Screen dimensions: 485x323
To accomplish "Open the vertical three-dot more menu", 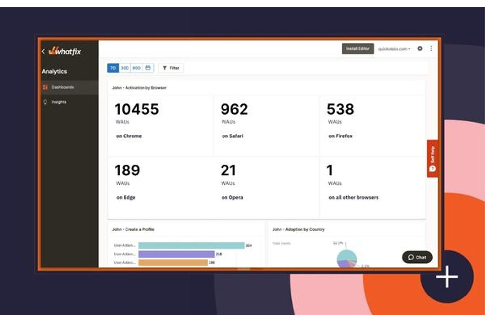I will coord(431,49).
